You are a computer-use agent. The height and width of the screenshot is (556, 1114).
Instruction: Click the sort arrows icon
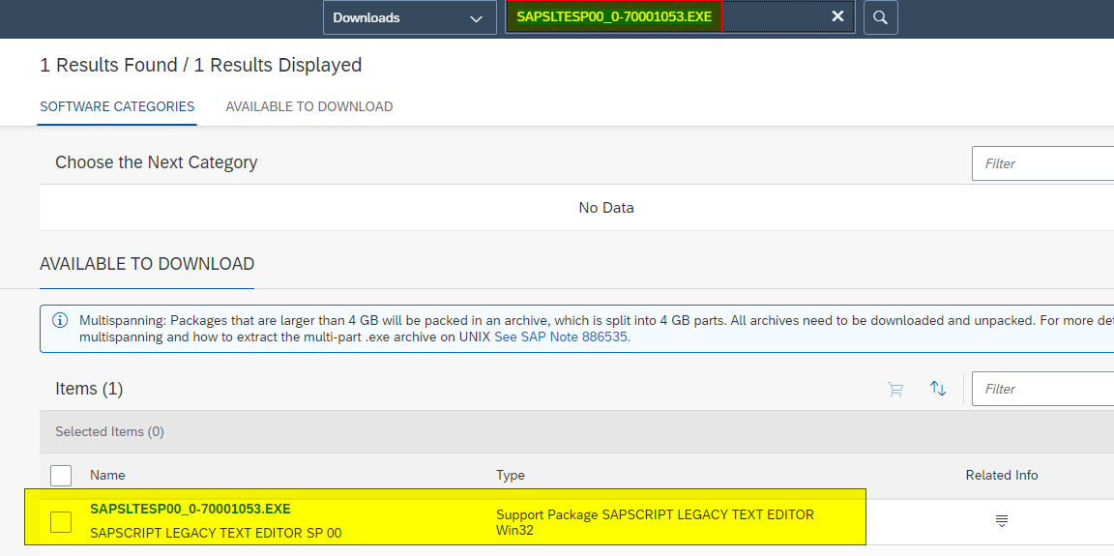tap(938, 389)
